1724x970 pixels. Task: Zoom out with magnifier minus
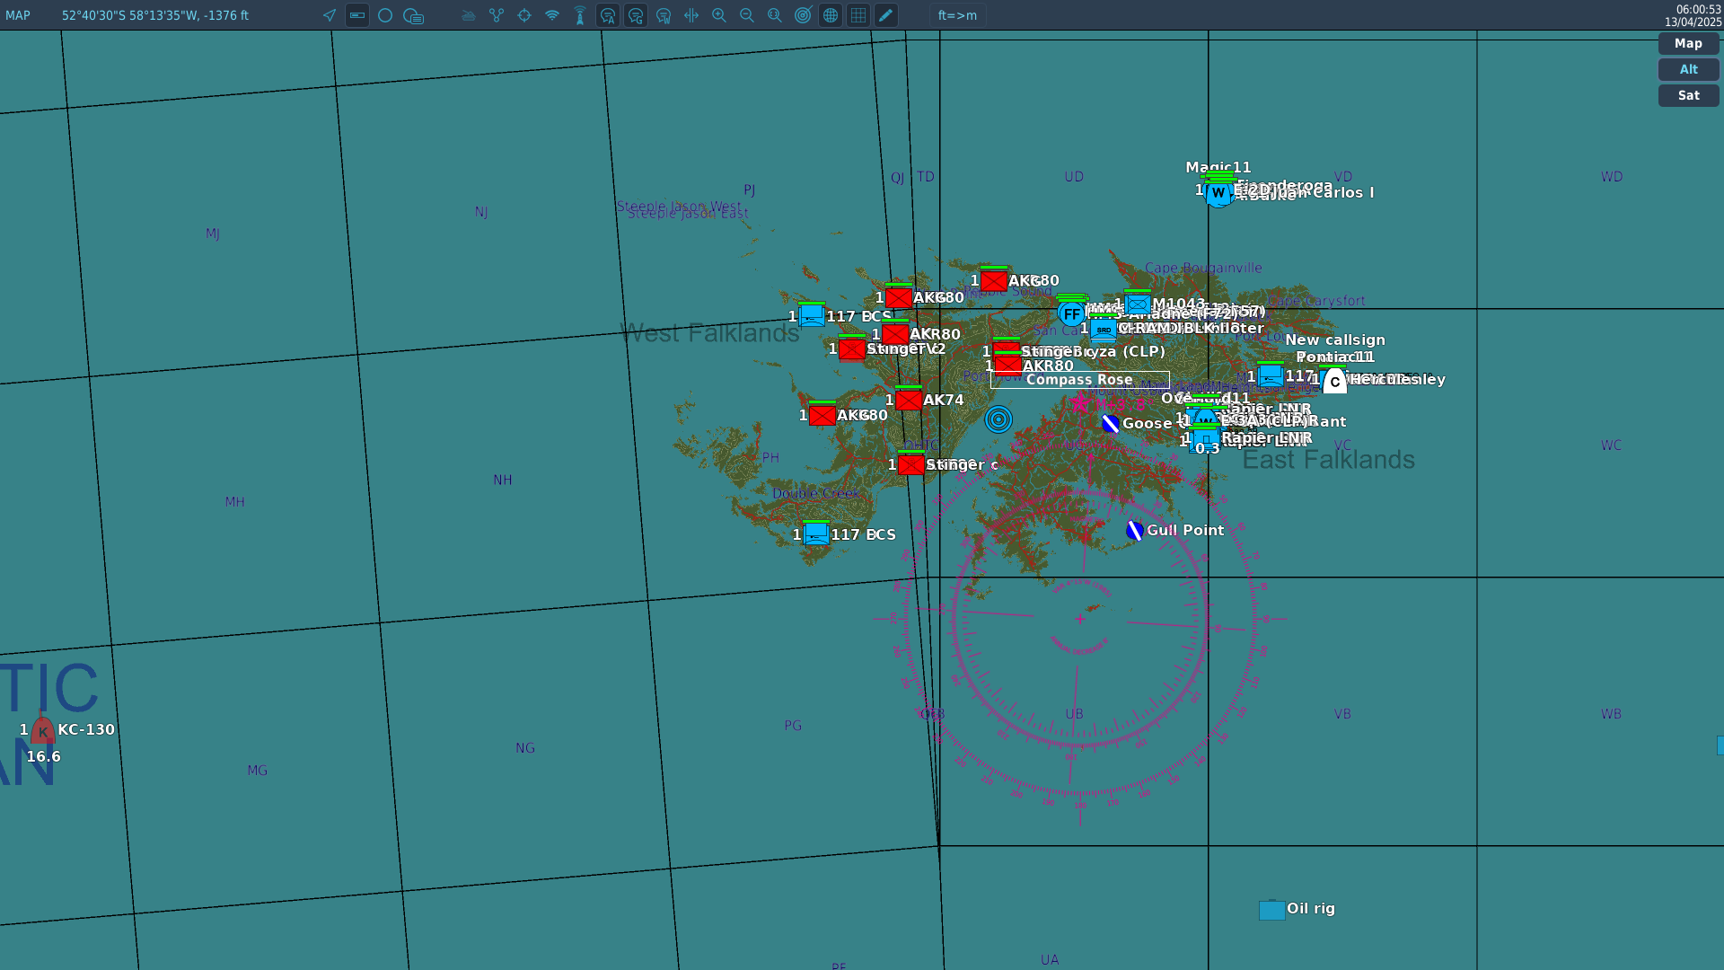[x=747, y=15]
